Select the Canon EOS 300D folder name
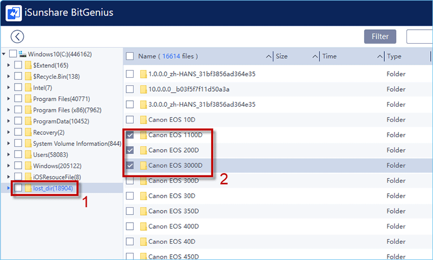 173,181
